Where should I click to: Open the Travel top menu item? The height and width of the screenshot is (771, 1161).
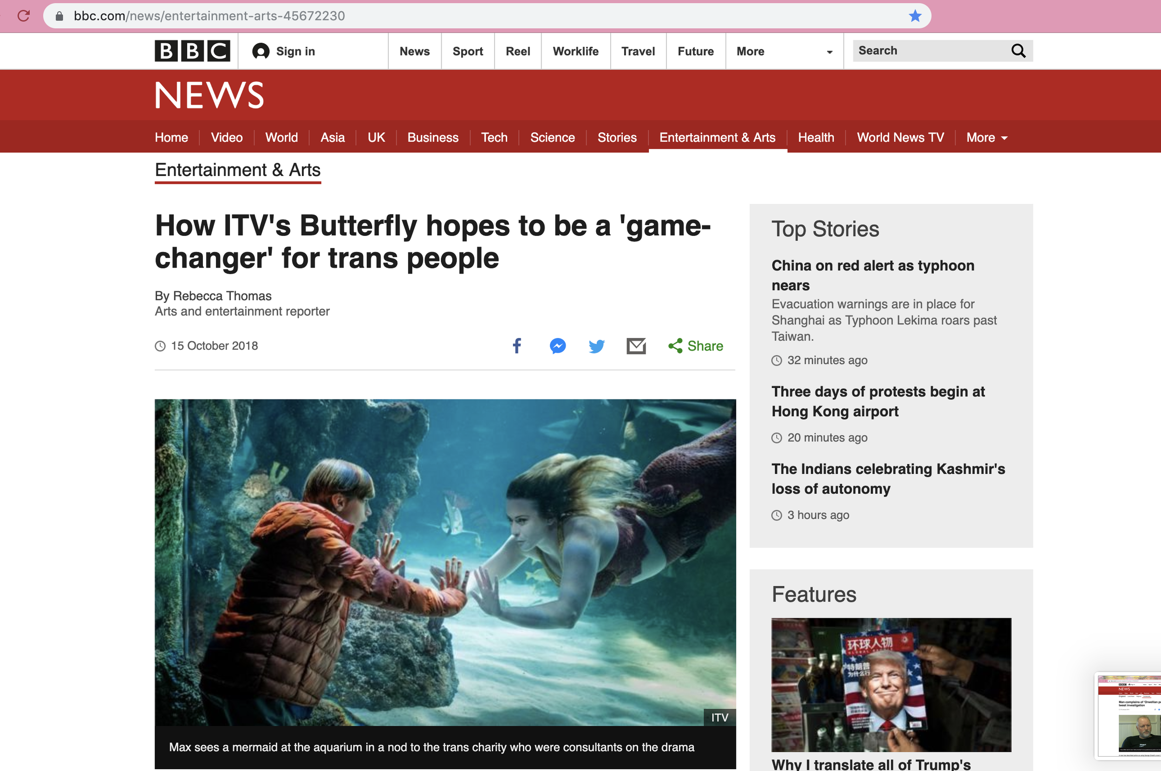638,51
